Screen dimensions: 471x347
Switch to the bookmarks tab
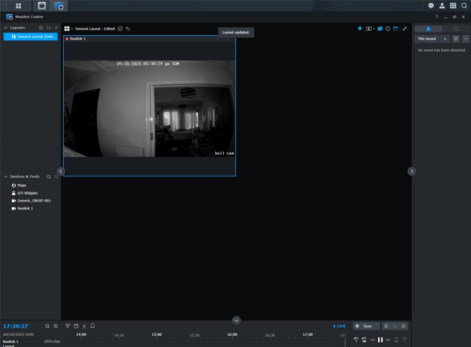click(x=455, y=29)
